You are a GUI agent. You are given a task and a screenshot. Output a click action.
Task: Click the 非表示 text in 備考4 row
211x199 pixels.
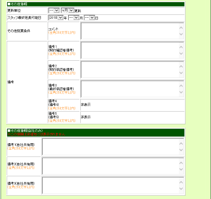(x=86, y=105)
